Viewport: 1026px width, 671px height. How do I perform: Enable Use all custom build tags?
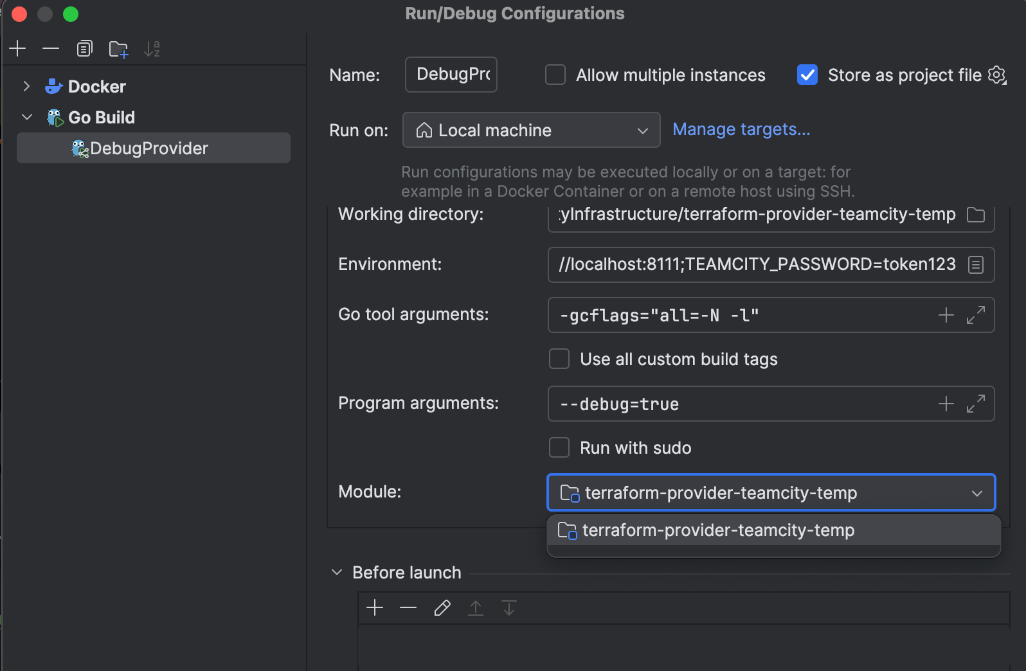click(559, 359)
